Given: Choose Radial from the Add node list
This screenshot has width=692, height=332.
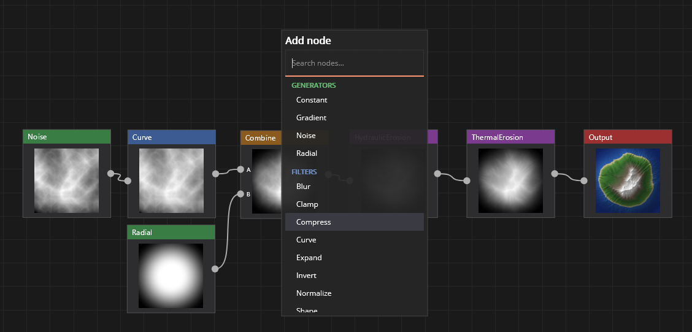Looking at the screenshot, I should click(x=355, y=153).
